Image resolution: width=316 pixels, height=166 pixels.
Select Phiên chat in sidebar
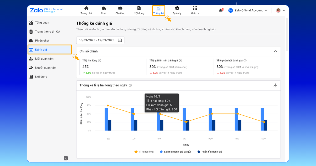42,41
